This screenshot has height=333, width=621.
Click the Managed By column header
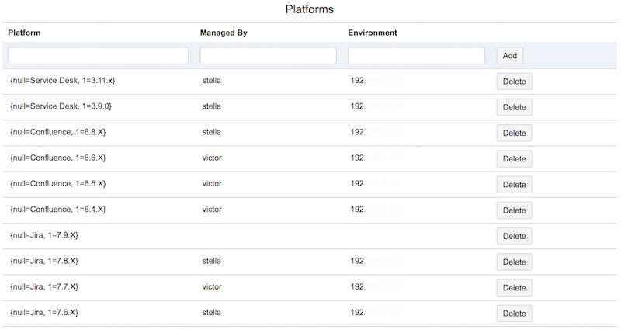click(x=224, y=33)
